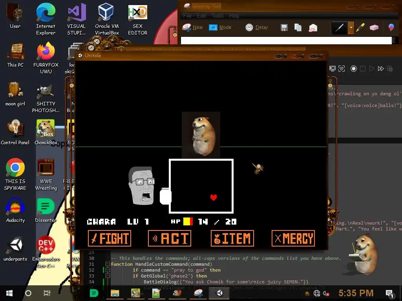Open the File menu in Snipping Tool
The height and width of the screenshot is (301, 402).
[x=187, y=16]
